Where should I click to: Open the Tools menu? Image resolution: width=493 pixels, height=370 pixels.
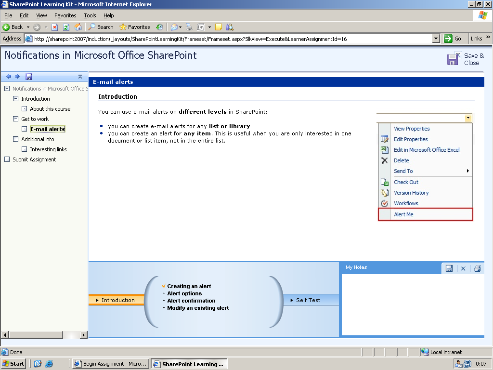point(90,15)
